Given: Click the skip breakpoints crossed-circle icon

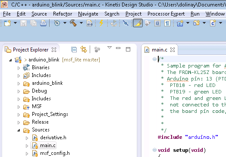Looking at the screenshot, I should click(126, 23).
